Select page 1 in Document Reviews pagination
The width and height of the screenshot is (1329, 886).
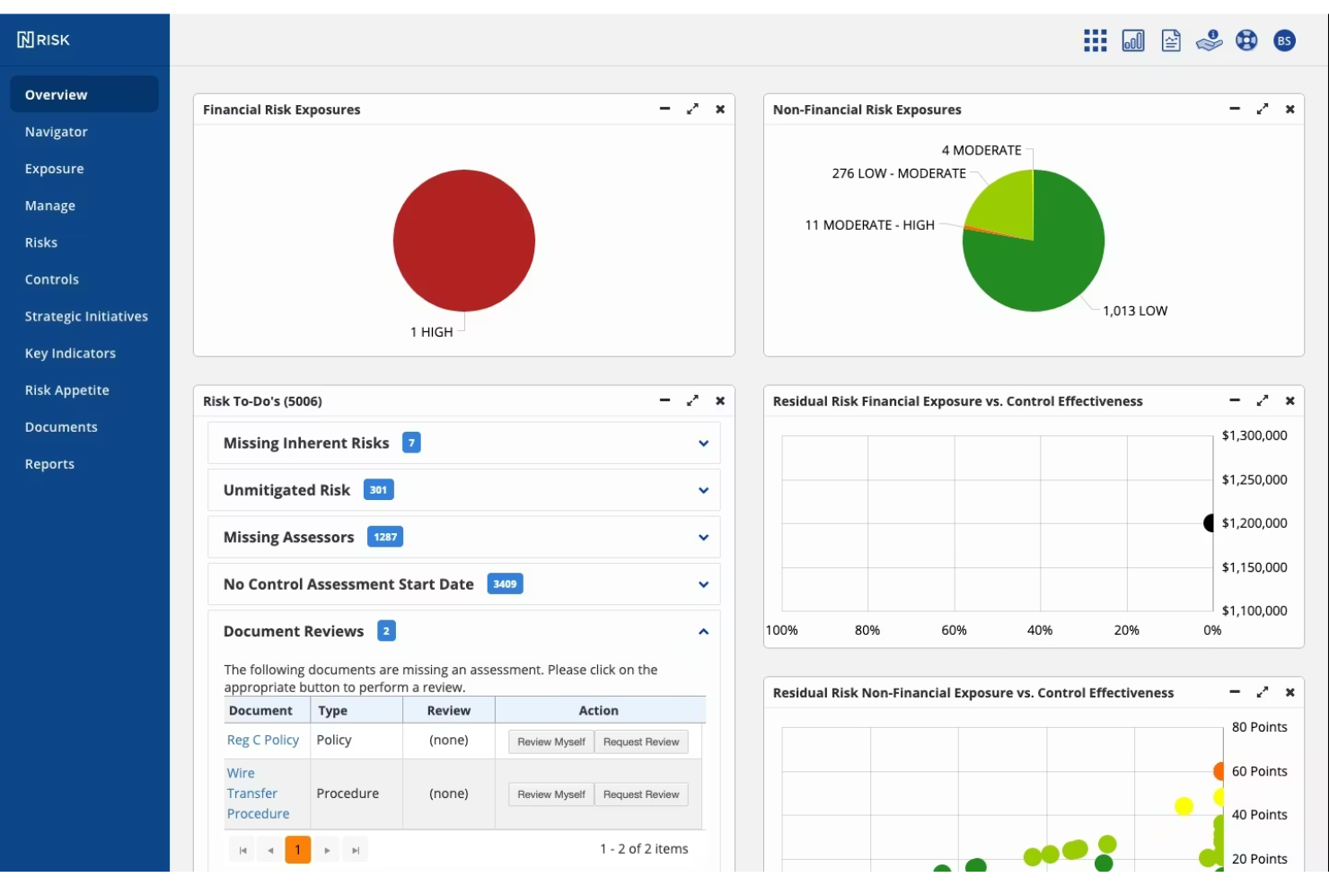[x=297, y=849]
